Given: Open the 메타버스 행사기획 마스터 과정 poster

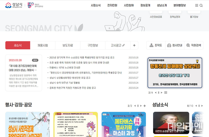Looking at the screenshot, I should (124, 124).
